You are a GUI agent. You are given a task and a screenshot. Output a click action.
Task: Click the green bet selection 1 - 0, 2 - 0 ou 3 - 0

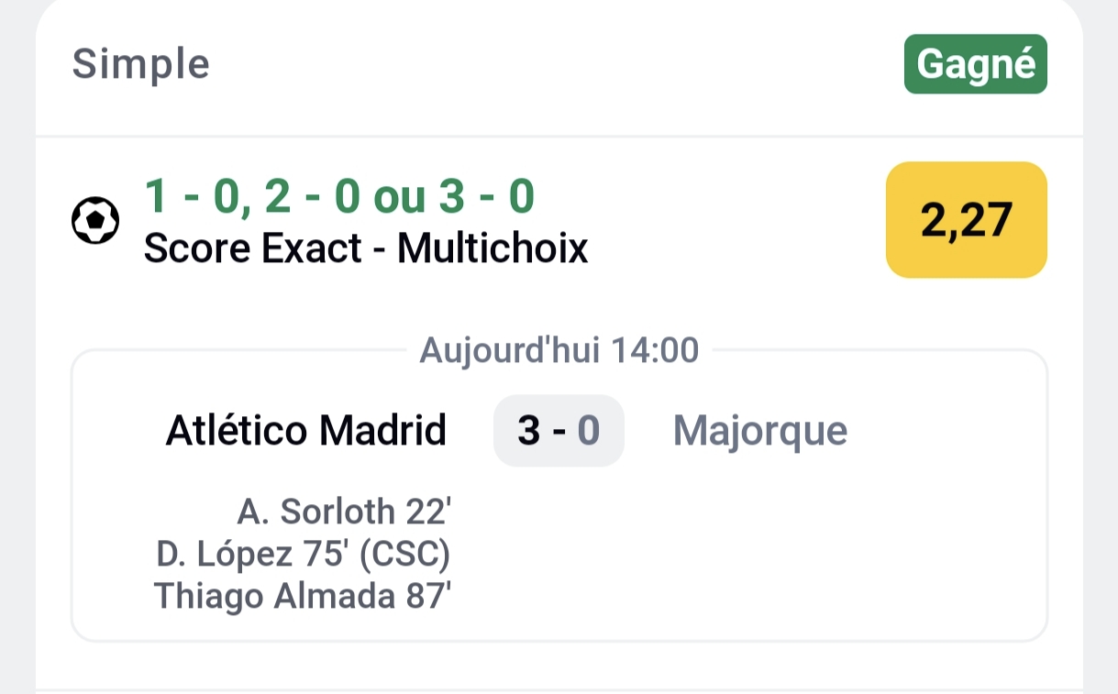(340, 194)
